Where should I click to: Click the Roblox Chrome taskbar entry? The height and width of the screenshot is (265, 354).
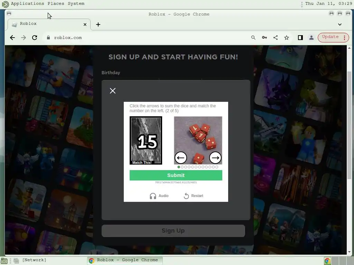click(125, 260)
